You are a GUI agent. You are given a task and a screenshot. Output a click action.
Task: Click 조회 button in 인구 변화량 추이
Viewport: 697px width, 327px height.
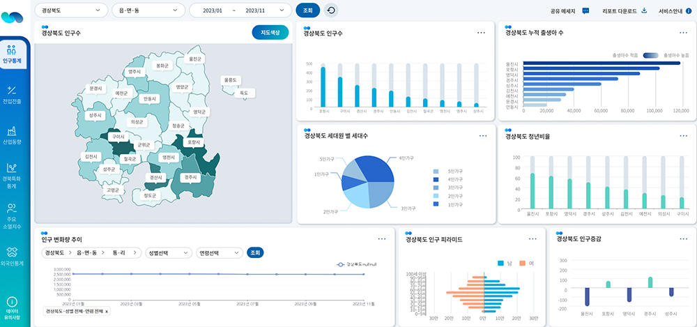click(255, 252)
